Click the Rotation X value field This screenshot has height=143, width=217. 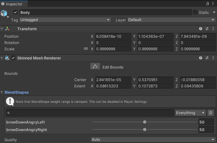coord(113,43)
